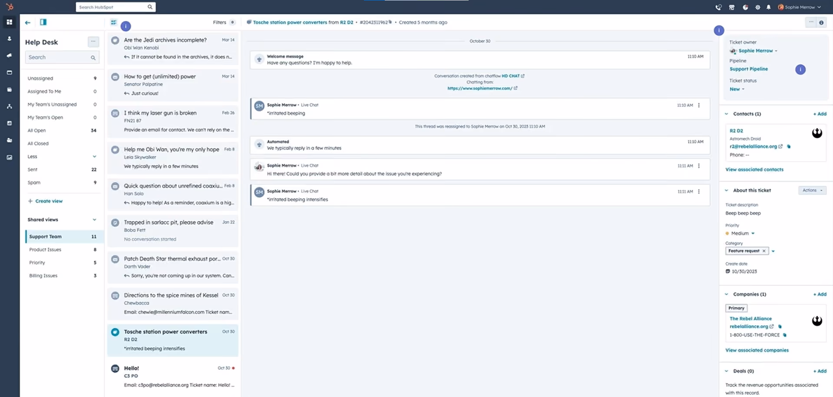Copy the rebelalliance.org domain
Viewport: 833px width, 397px height.
click(780, 327)
